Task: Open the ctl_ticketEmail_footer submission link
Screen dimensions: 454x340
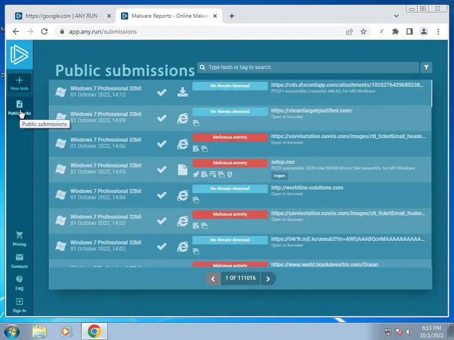Action: [348, 213]
